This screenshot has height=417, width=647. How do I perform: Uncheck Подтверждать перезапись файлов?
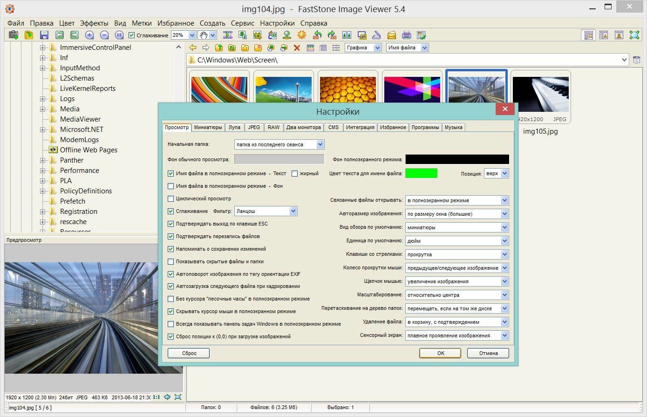click(170, 236)
